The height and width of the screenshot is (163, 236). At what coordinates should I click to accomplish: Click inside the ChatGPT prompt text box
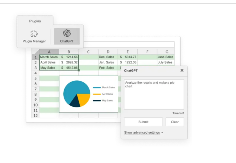[x=154, y=94]
